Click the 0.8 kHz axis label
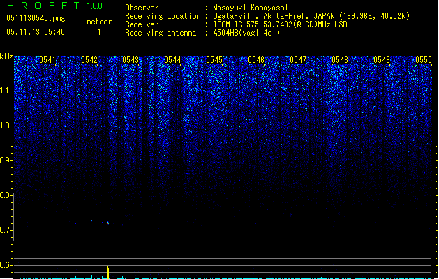The image size is (439, 279). [x=6, y=195]
